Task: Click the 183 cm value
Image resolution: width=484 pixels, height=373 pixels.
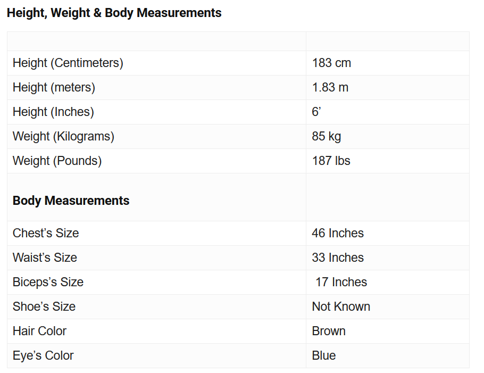Action: [331, 63]
